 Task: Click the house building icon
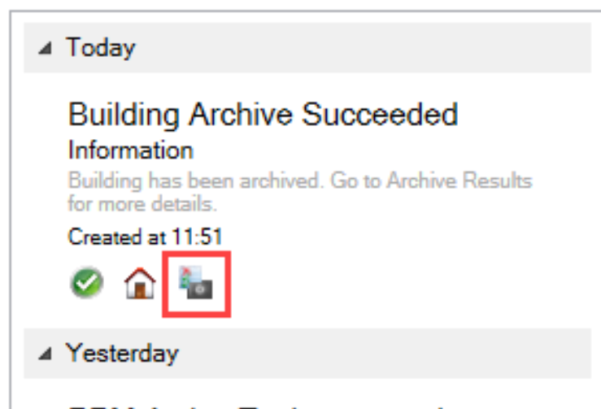(139, 285)
